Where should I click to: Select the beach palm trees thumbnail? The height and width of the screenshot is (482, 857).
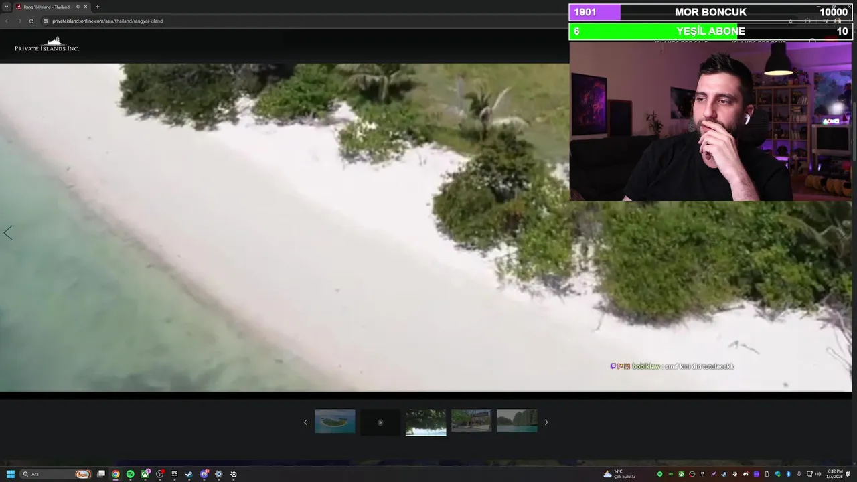426,422
